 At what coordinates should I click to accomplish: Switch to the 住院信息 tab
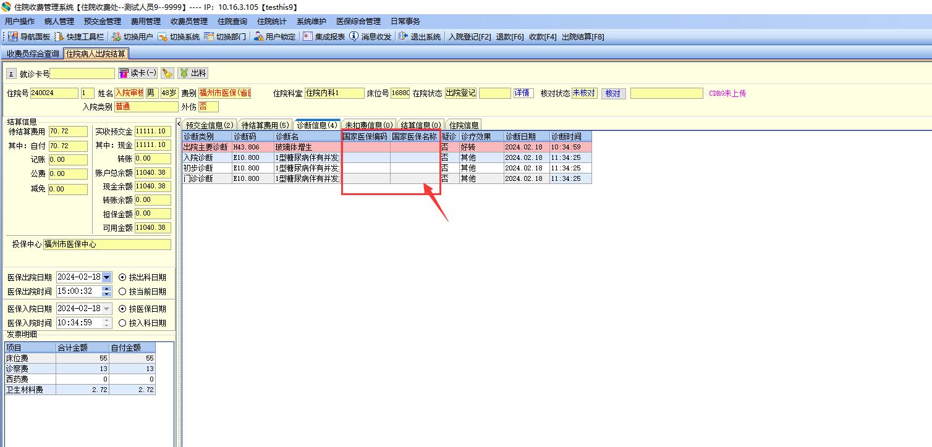click(464, 125)
